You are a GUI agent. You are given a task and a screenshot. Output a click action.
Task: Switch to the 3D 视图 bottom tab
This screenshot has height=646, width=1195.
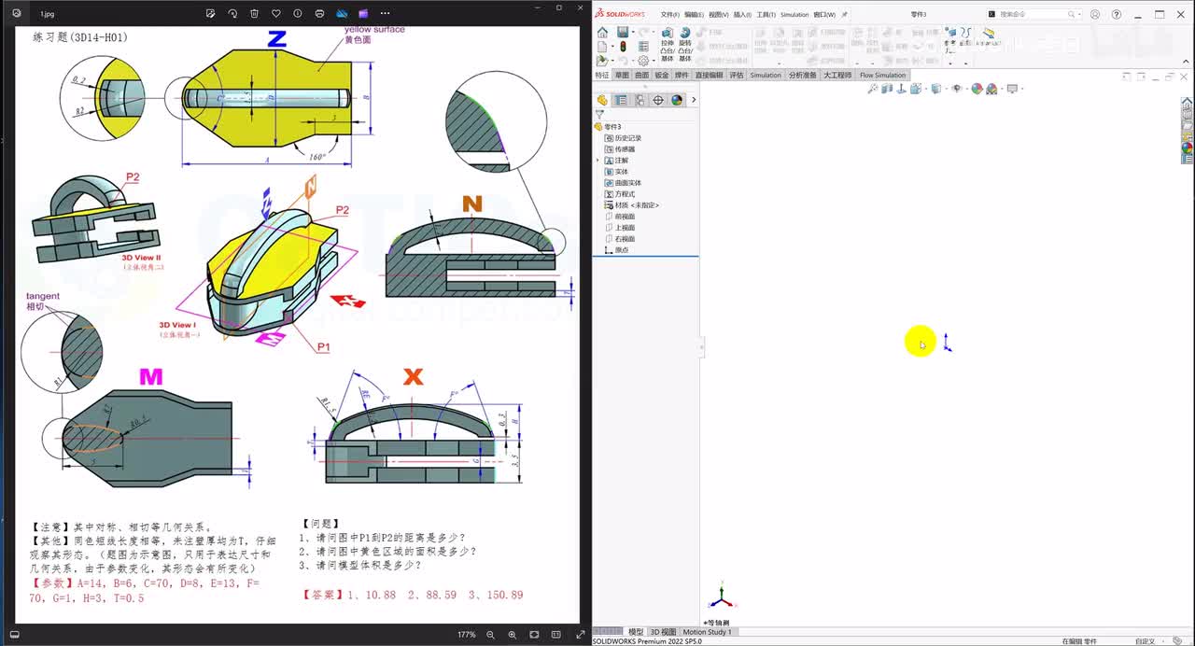point(663,632)
